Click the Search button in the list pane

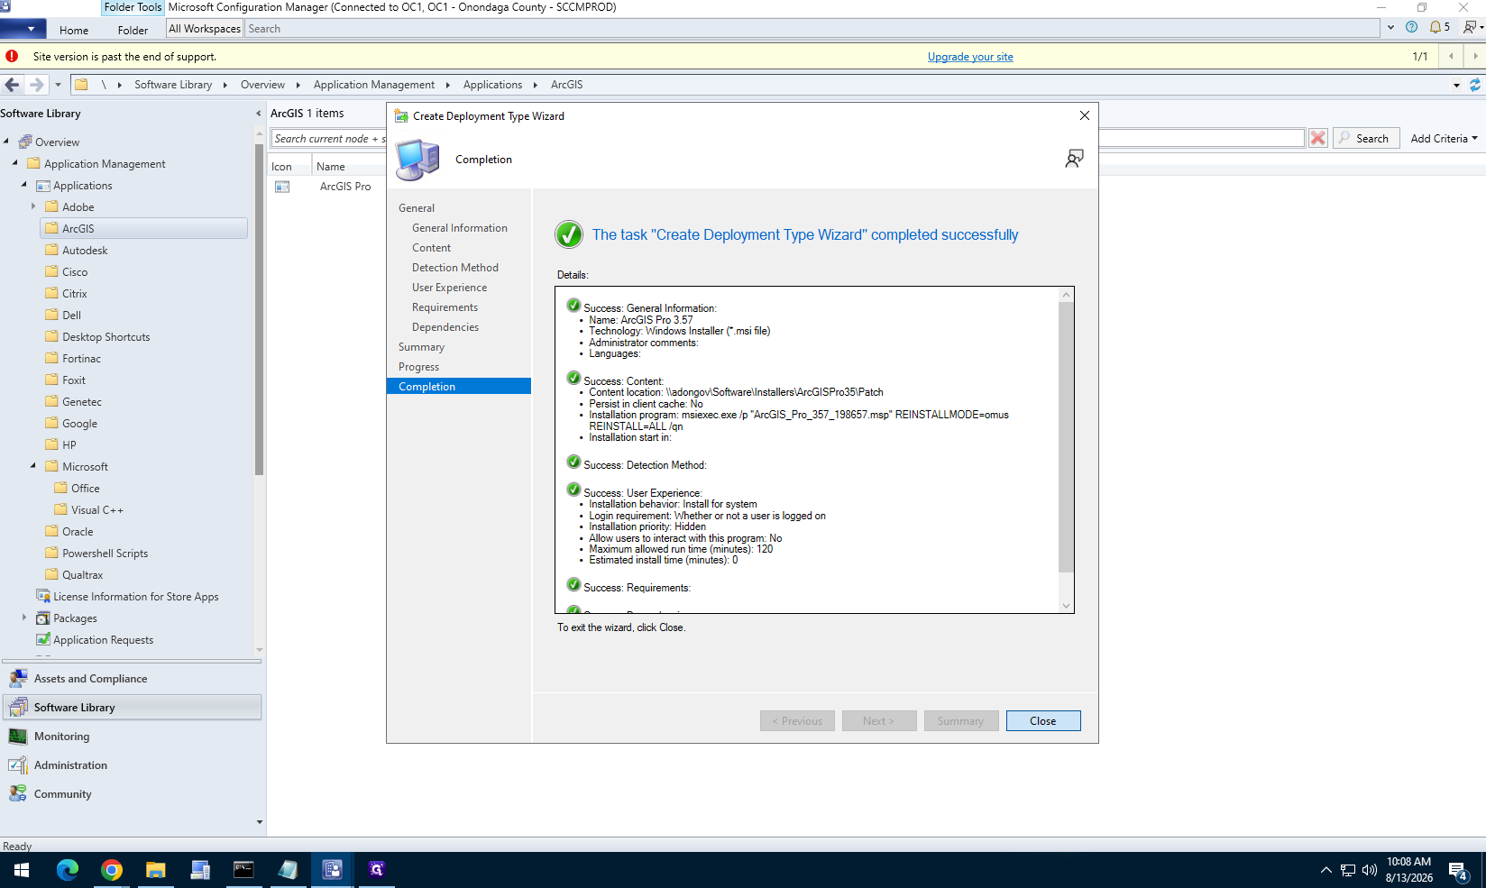(x=1366, y=138)
